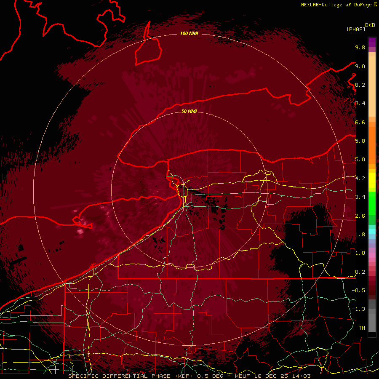Click the 50 NMI range ring label
The width and height of the screenshot is (379, 379).
[189, 111]
